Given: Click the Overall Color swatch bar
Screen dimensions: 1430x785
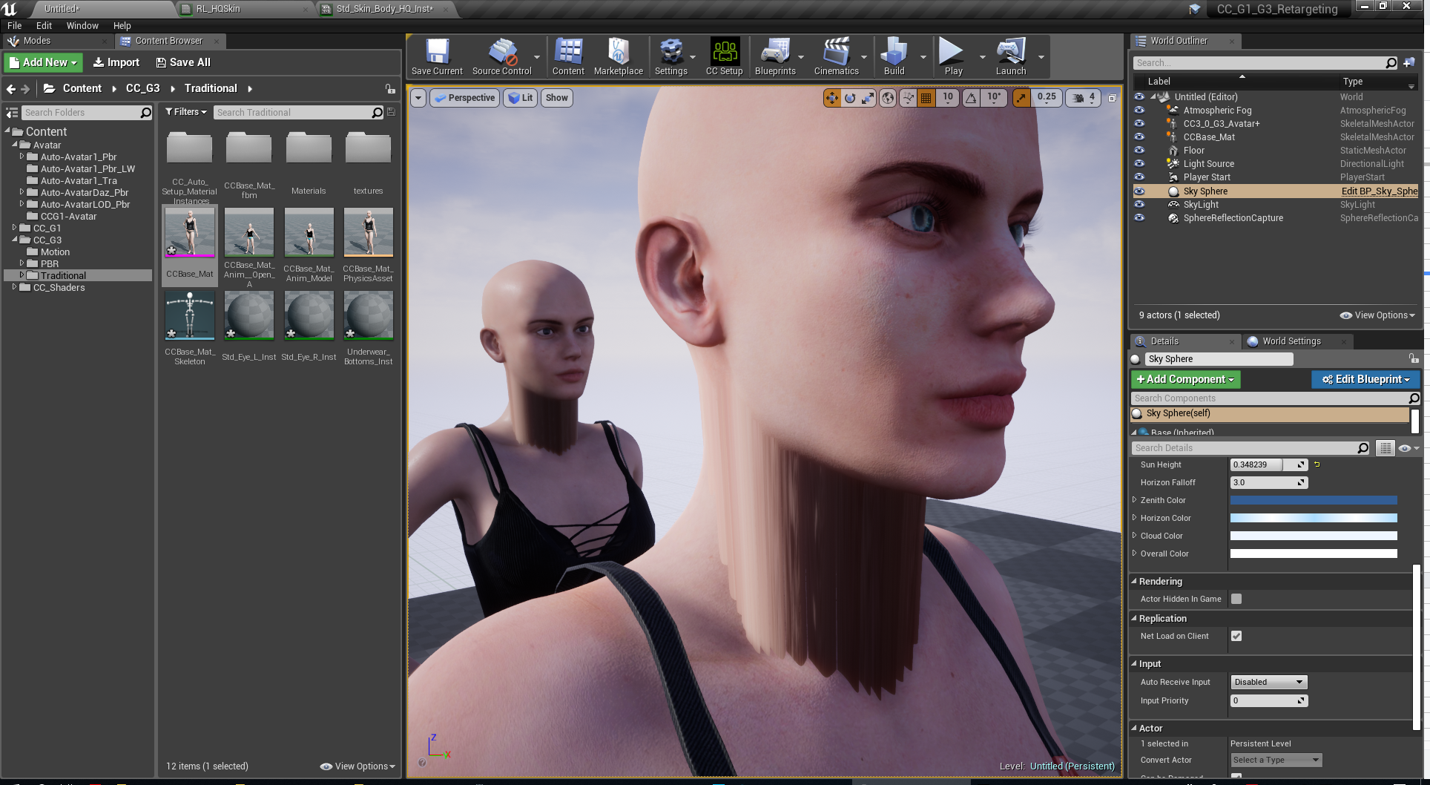Looking at the screenshot, I should [x=1314, y=554].
